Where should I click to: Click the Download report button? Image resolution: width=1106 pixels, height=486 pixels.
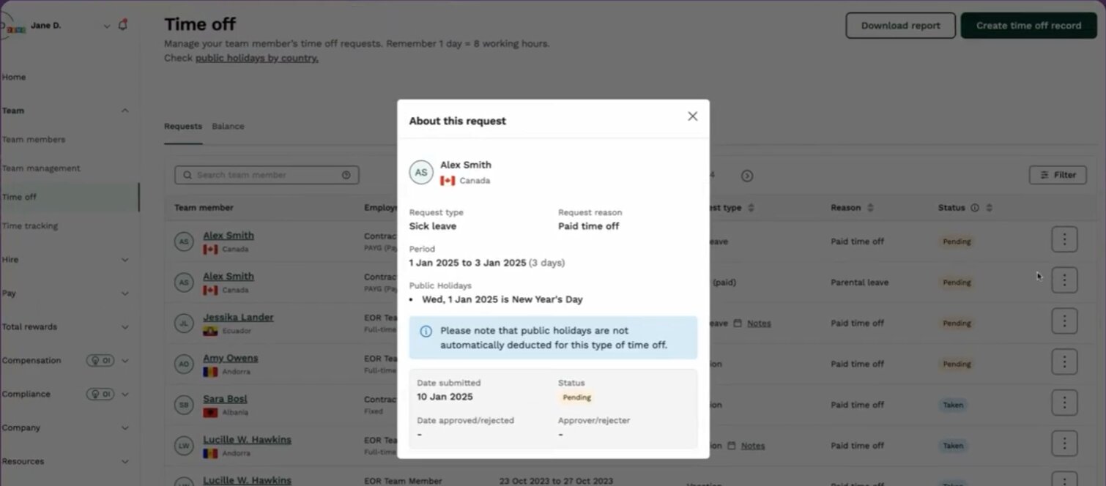900,26
